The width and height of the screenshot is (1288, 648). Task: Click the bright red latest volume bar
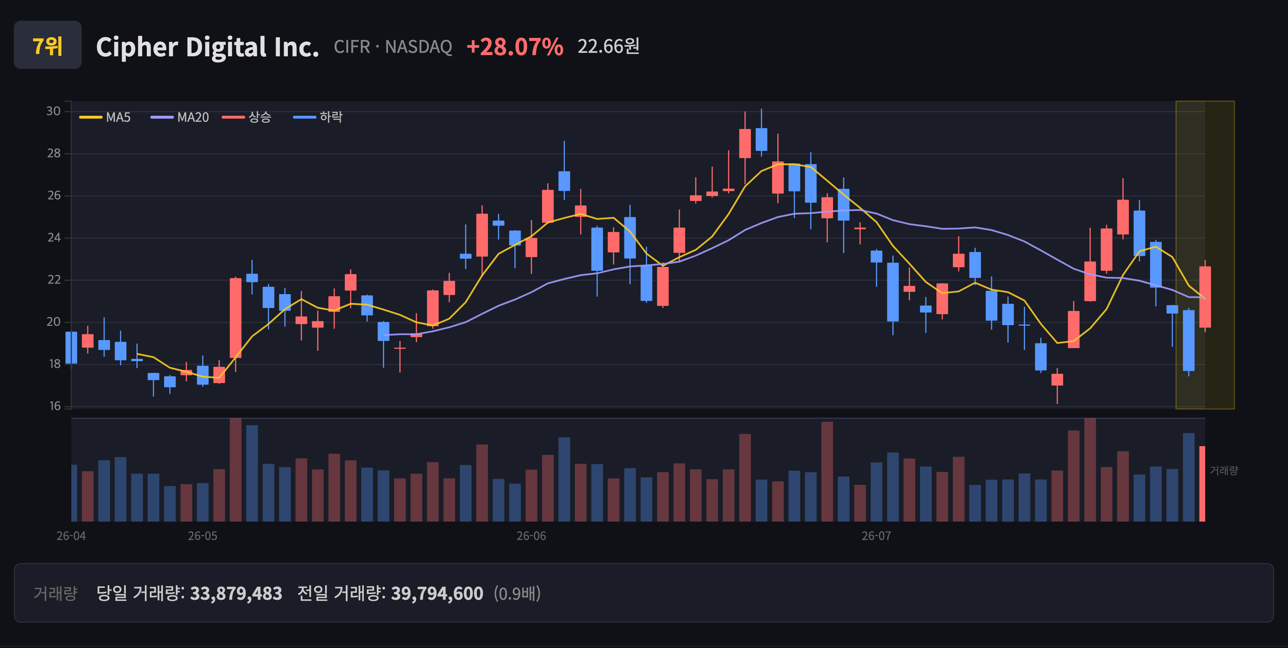[1202, 484]
